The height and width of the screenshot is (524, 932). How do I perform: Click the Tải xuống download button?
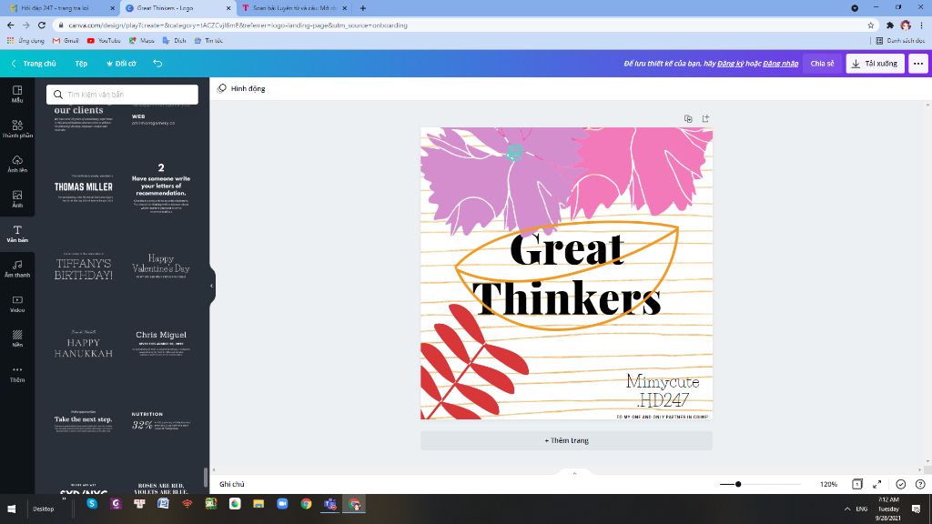[x=875, y=64]
